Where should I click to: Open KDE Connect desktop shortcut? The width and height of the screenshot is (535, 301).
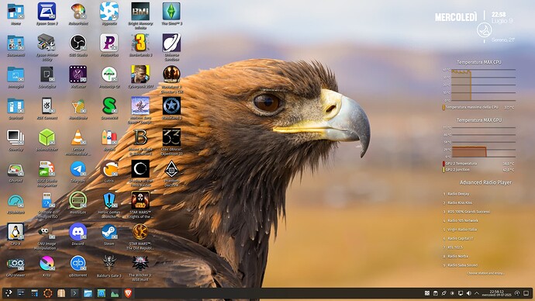(x=47, y=106)
